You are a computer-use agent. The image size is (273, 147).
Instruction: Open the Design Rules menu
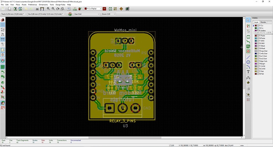(x=60, y=5)
